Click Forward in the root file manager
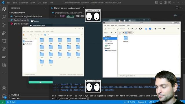 coord(121,29)
